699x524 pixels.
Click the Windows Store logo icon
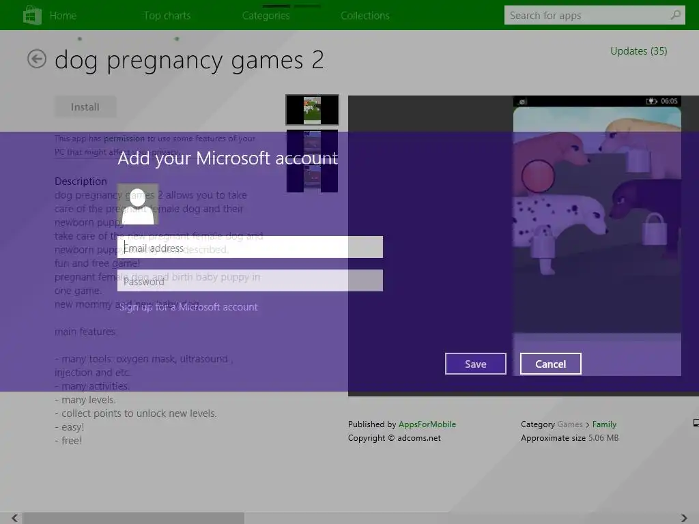[32, 15]
